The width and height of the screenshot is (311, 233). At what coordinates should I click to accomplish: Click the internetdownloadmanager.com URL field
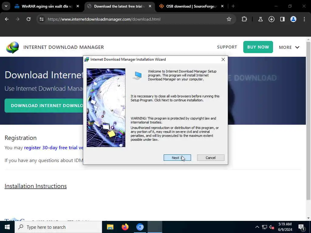[x=104, y=19]
